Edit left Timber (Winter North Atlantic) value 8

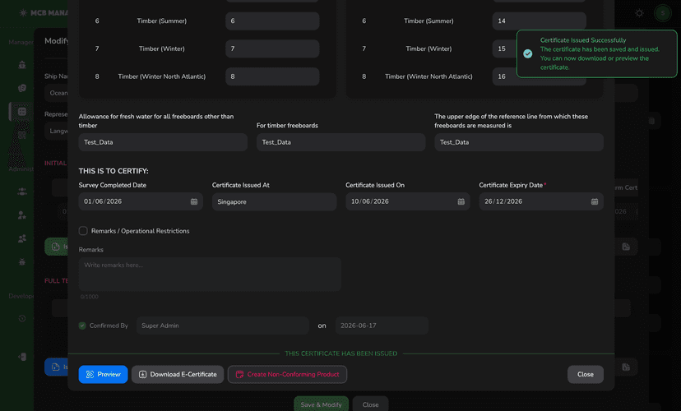272,76
